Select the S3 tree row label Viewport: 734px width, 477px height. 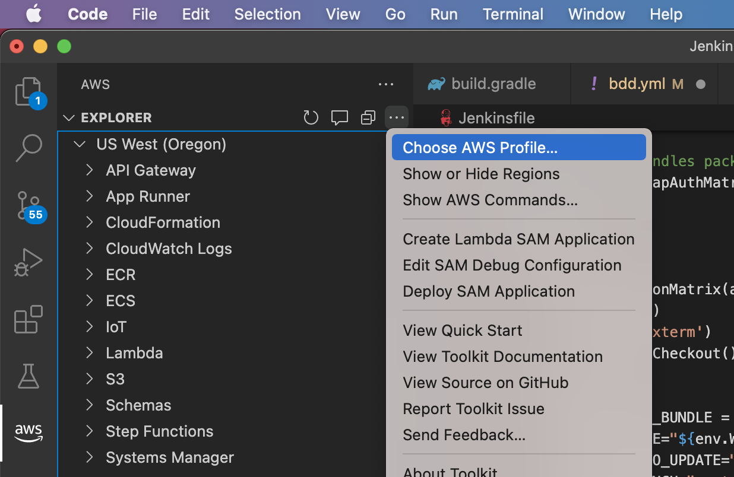[115, 379]
